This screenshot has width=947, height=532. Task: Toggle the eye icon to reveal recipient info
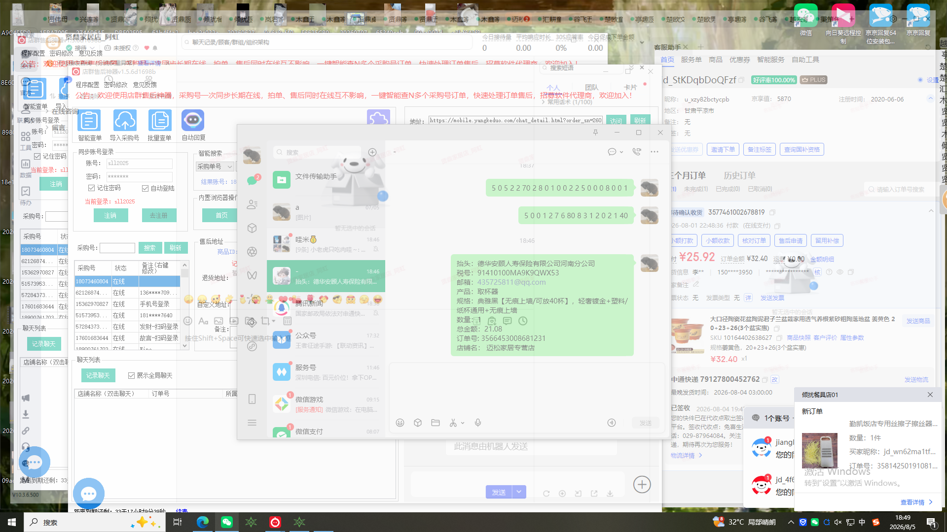(839, 272)
